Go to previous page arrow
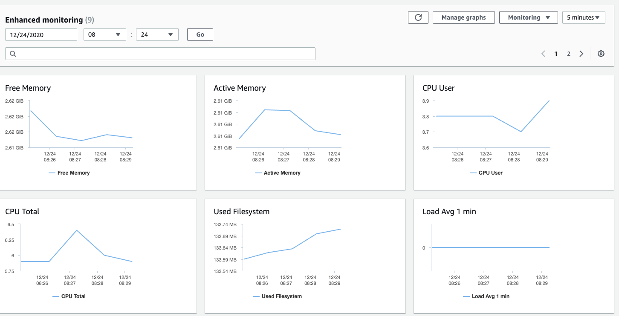 [543, 54]
